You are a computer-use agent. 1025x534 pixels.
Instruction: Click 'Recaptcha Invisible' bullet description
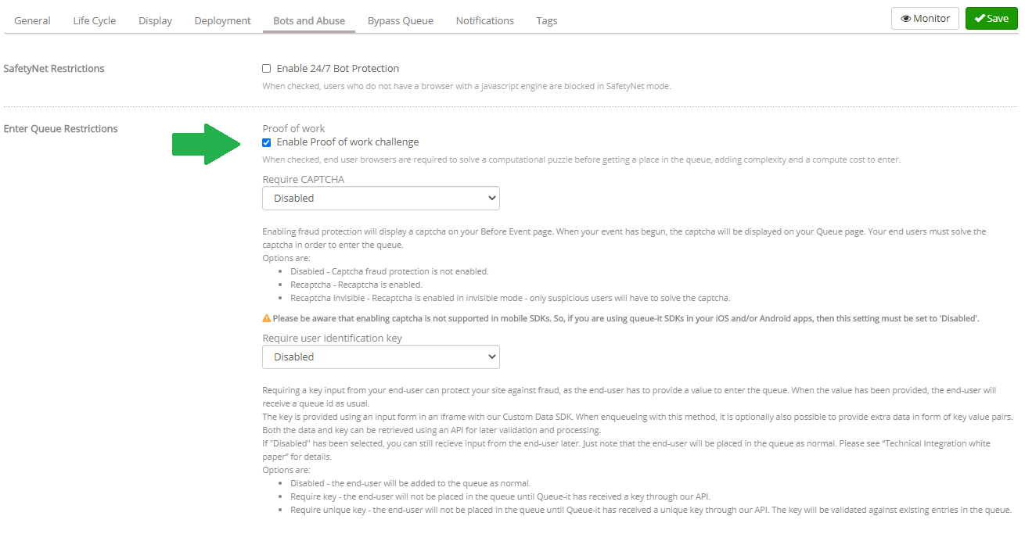click(x=510, y=298)
